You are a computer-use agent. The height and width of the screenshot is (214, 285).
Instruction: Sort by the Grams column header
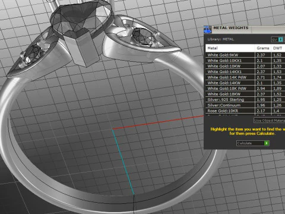pos(263,48)
